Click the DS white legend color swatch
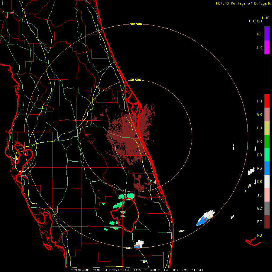 [267, 181]
